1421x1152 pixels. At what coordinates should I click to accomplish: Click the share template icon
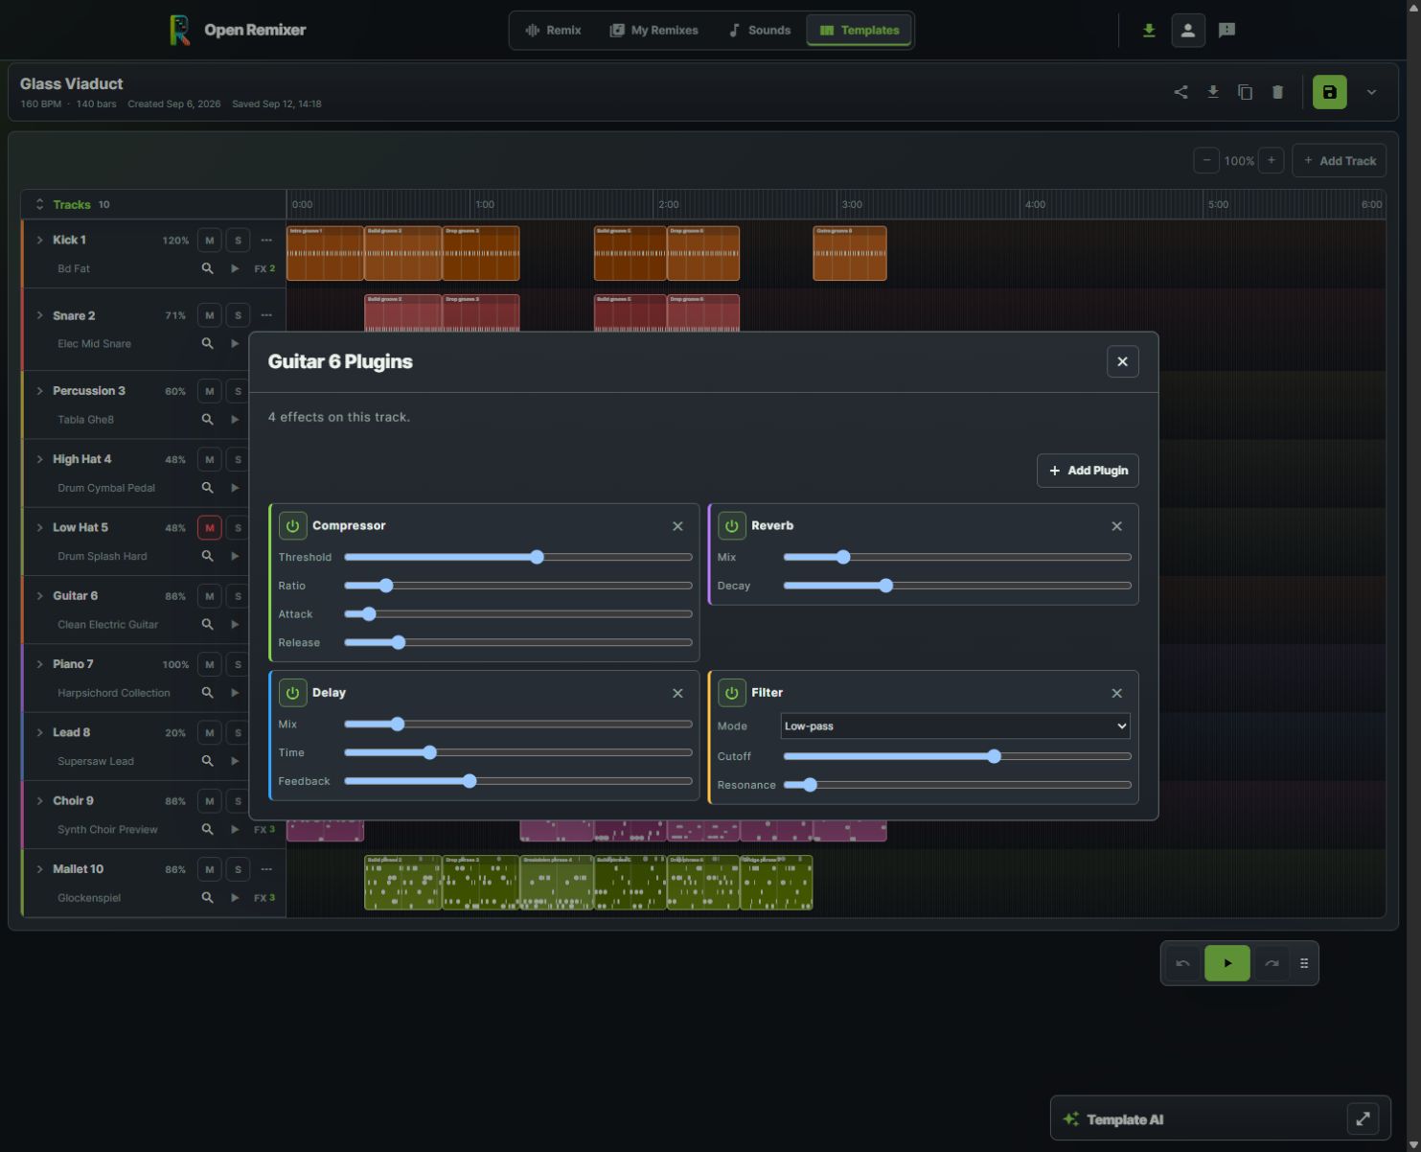1180,92
